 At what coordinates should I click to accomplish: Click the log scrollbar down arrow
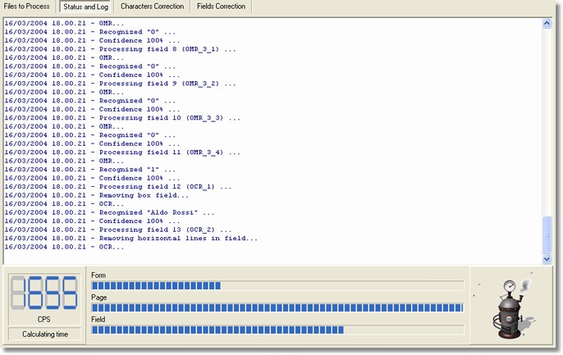(547, 259)
